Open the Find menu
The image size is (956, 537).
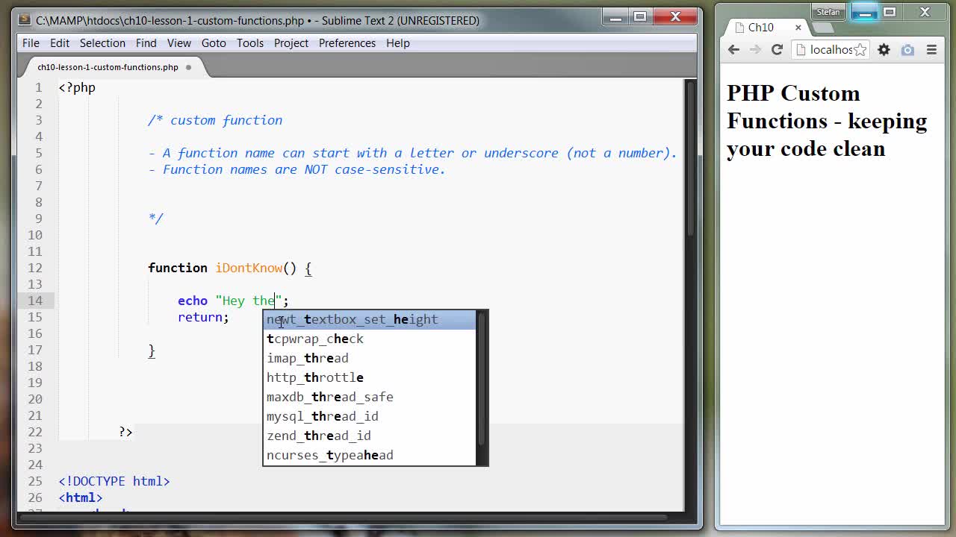pos(146,43)
